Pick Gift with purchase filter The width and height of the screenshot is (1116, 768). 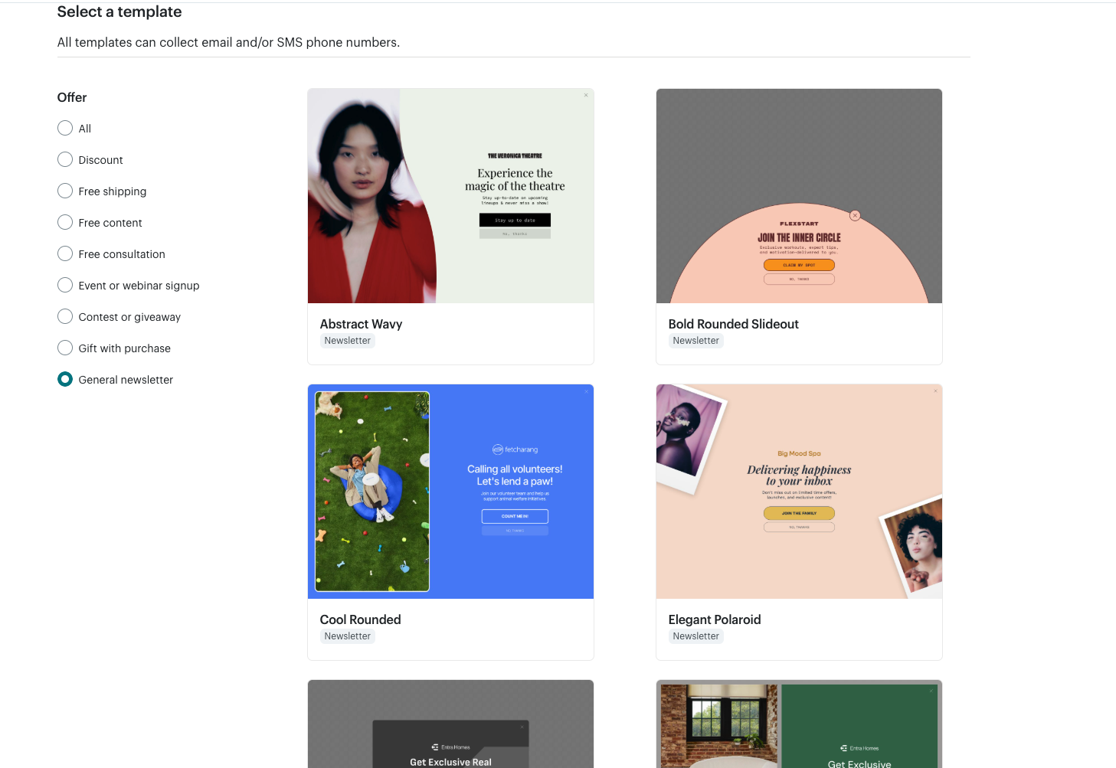65,348
